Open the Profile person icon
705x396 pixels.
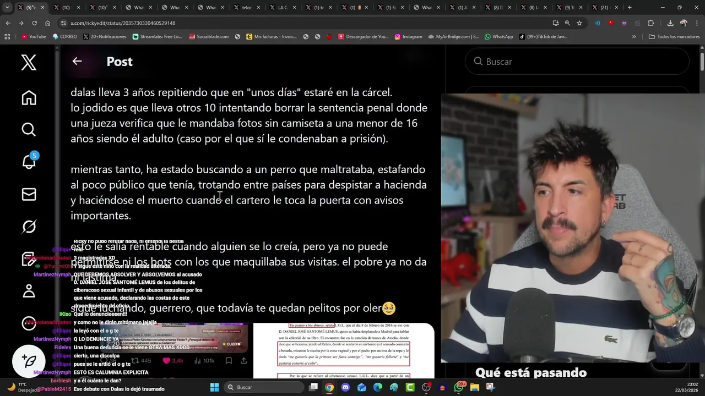pos(29,291)
